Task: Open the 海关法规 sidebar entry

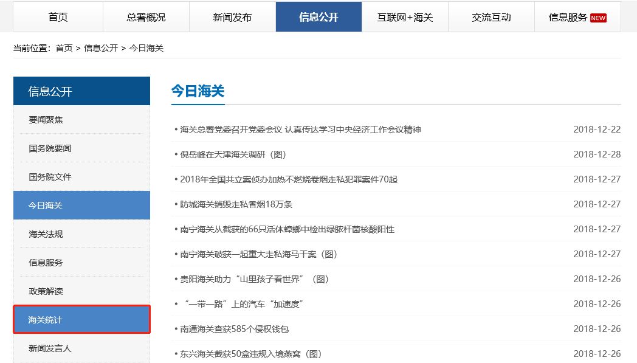Action: tap(46, 233)
